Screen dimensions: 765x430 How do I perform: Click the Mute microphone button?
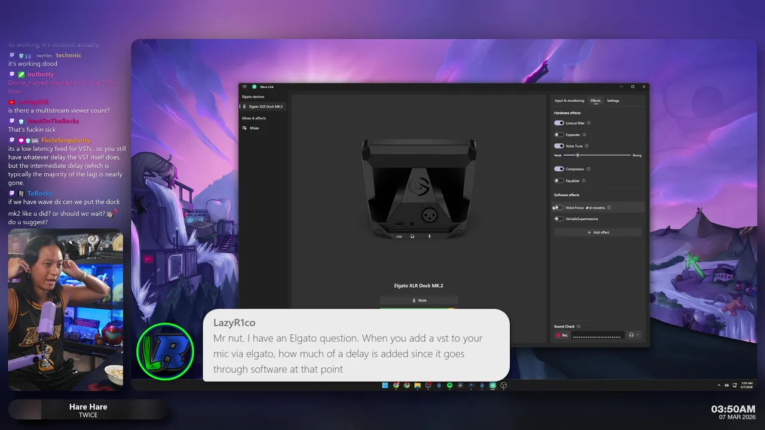point(419,300)
